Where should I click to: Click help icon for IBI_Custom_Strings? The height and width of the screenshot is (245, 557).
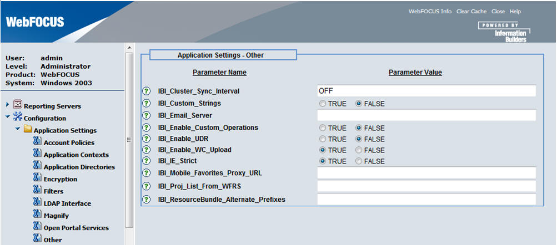tap(146, 103)
